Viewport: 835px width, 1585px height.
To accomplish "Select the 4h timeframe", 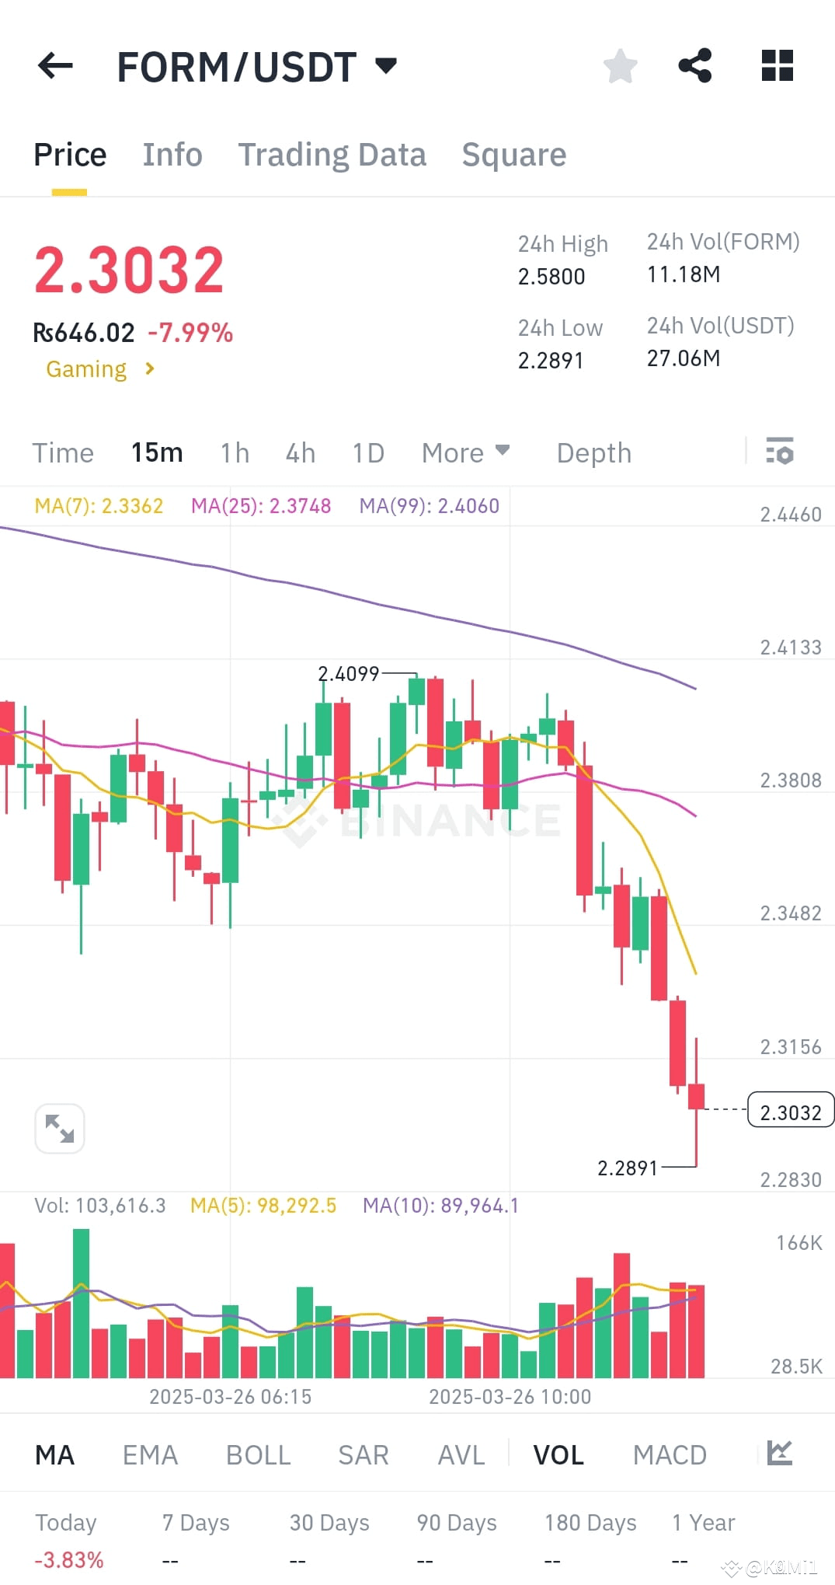I will [x=300, y=452].
